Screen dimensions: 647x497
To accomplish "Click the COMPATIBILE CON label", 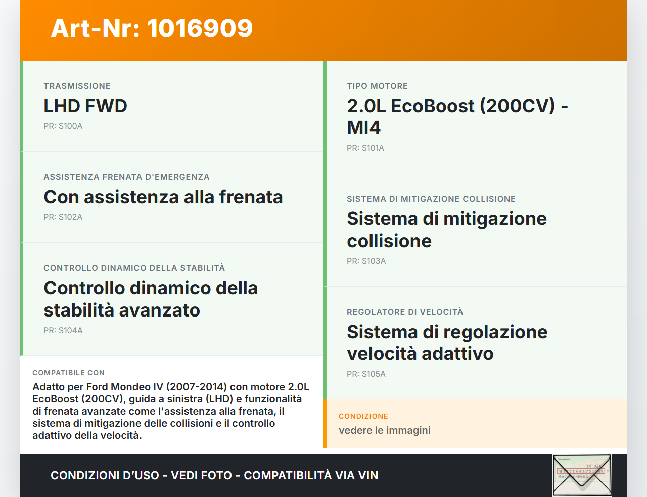I will pyautogui.click(x=69, y=373).
